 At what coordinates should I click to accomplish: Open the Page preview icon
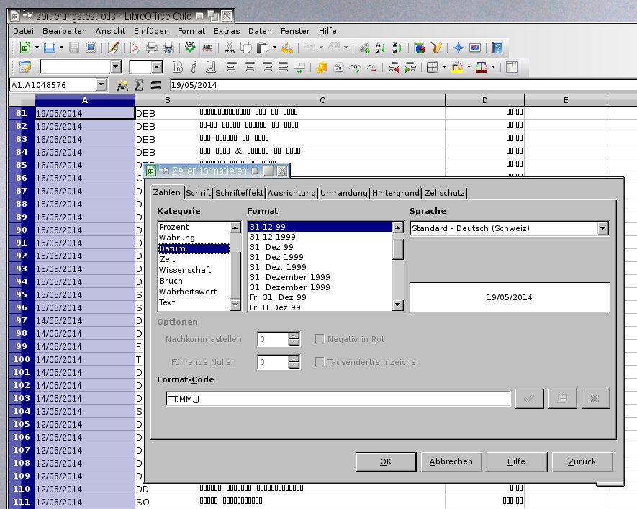pos(168,48)
